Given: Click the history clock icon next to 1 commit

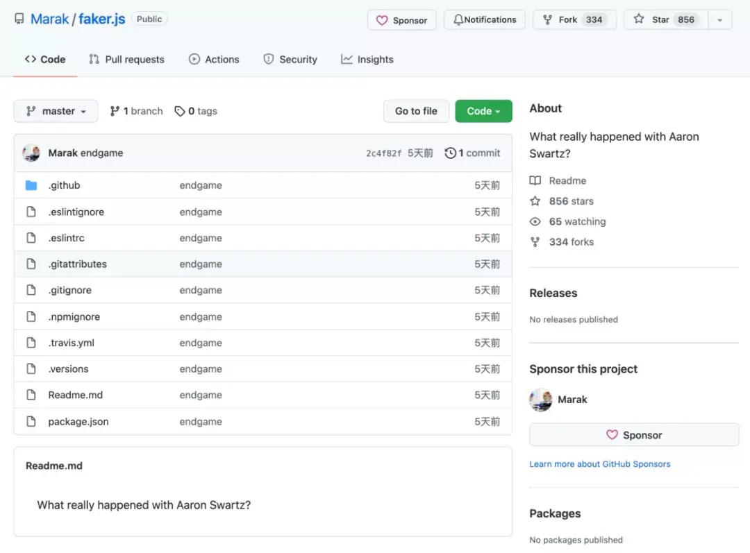Looking at the screenshot, I should [x=451, y=153].
